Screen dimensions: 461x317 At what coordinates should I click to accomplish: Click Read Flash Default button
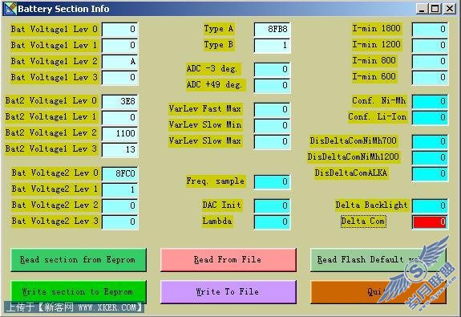[x=378, y=260]
